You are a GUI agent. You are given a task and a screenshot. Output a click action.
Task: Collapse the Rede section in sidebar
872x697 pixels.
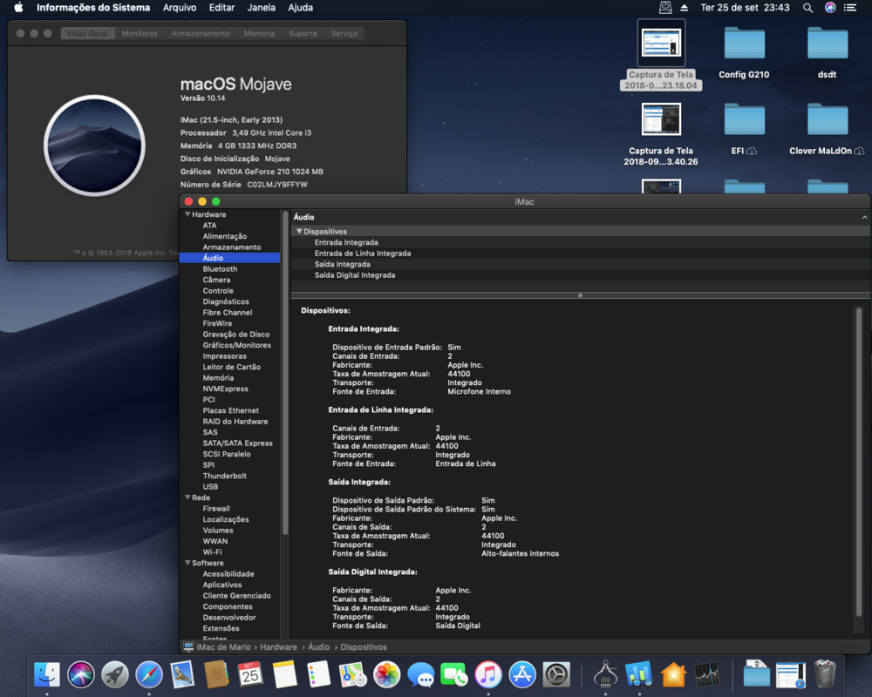(x=187, y=497)
